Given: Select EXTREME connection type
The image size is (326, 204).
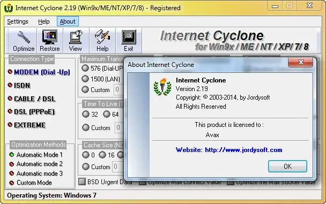Looking at the screenshot, I should (x=27, y=125).
